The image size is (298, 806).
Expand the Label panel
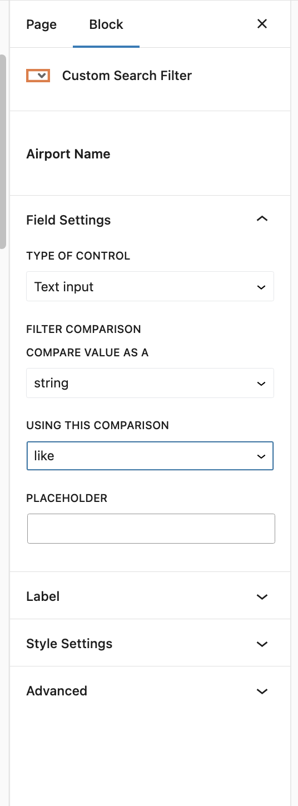click(150, 596)
